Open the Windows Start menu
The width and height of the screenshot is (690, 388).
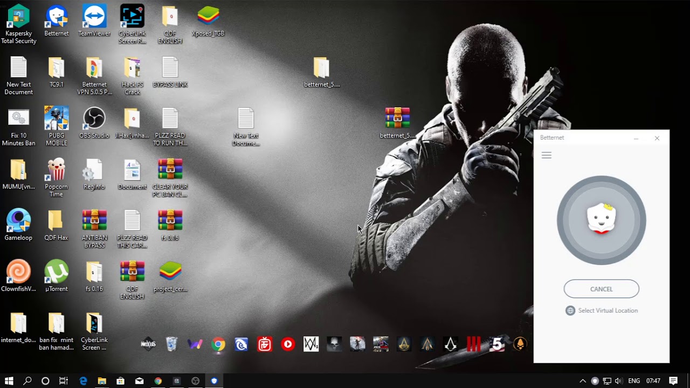click(x=9, y=380)
